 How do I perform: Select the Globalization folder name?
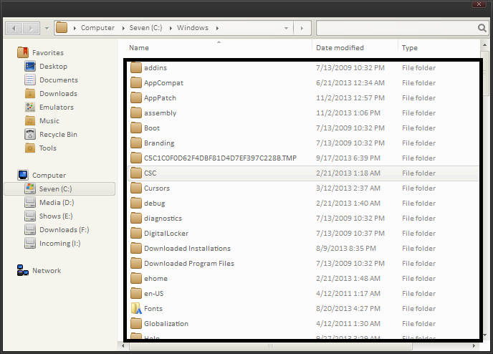coord(166,323)
